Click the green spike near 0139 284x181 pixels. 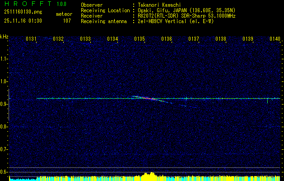[268, 100]
